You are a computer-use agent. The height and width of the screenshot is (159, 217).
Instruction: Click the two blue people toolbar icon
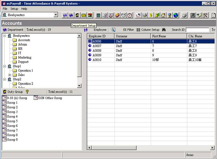point(65,15)
